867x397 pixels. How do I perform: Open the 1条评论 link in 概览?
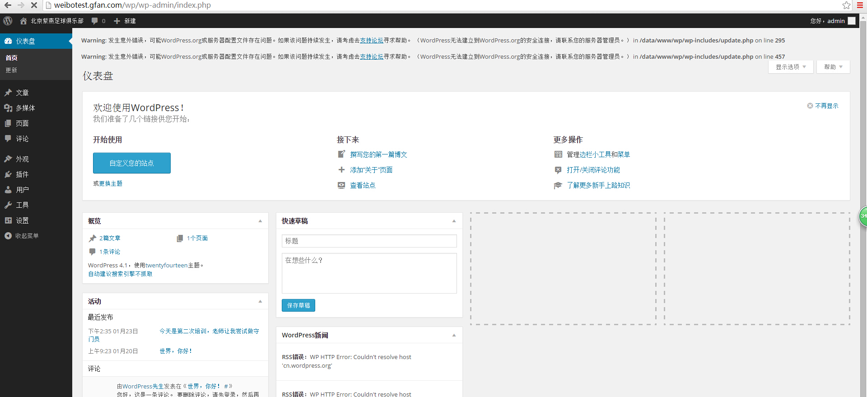(x=110, y=252)
